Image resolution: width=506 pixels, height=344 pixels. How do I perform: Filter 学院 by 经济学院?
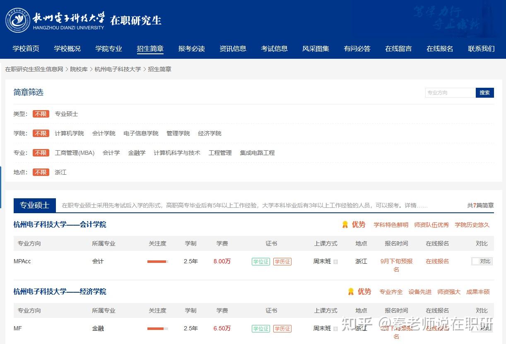click(x=210, y=133)
